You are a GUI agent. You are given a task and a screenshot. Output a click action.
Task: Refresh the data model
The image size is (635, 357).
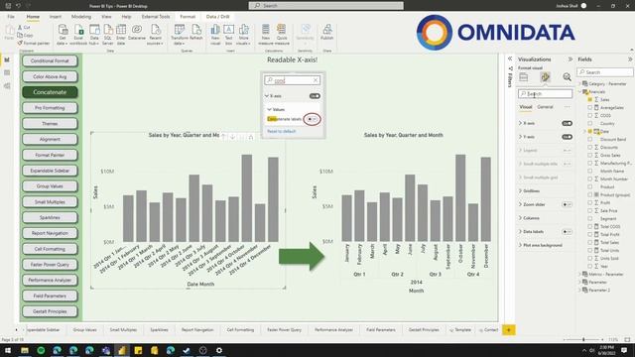[196, 33]
